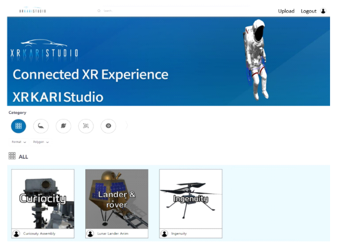This screenshot has height=250, width=339.
Task: Click the author avatar on Curiosity Assembly card
Action: point(16,234)
